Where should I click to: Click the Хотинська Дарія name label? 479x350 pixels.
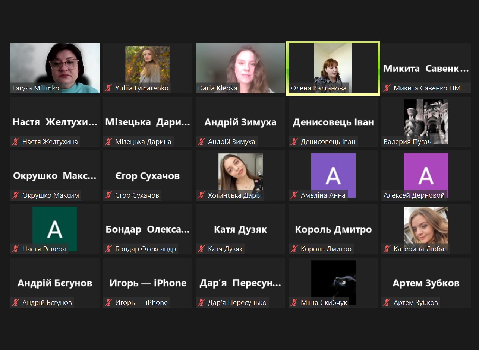point(235,195)
